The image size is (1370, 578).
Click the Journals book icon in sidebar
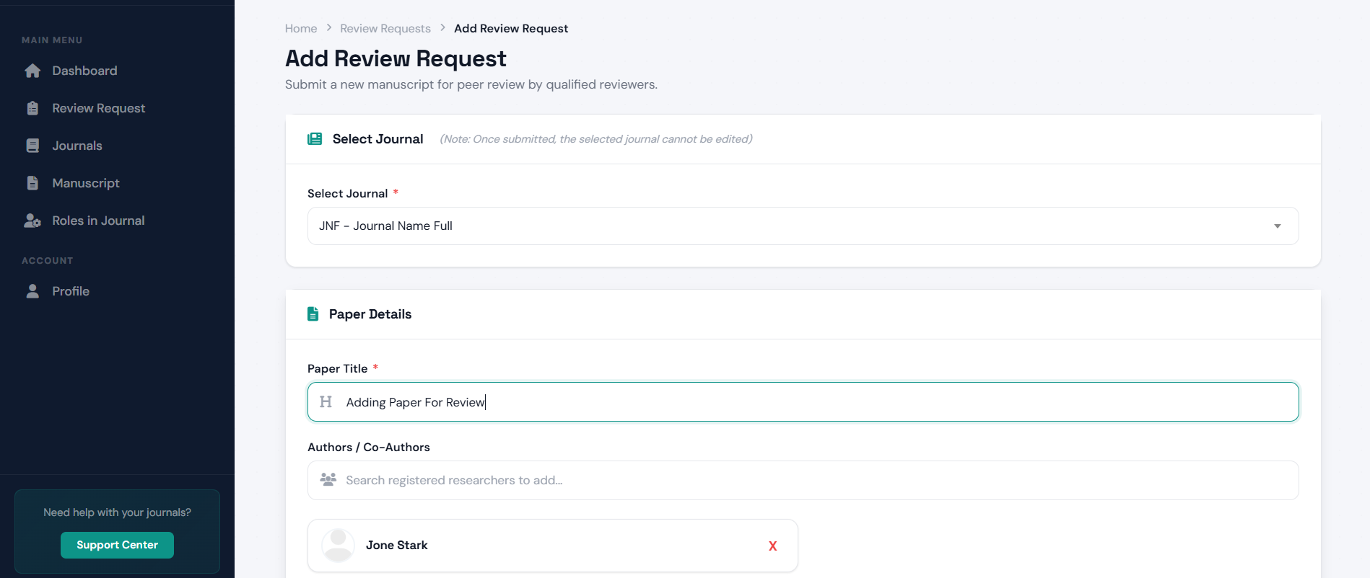[x=32, y=146]
